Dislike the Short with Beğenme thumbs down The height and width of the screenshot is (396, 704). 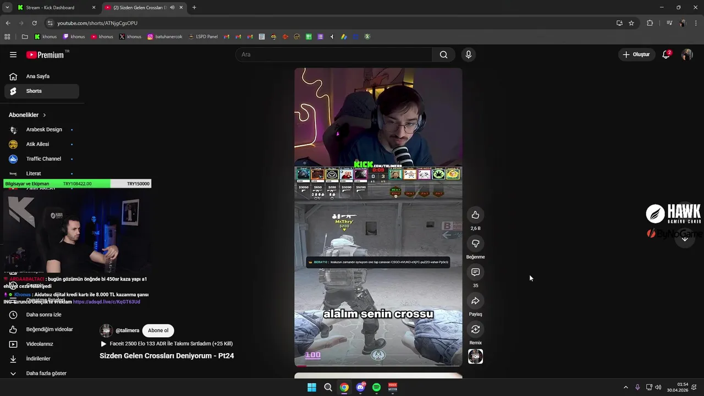[475, 244]
